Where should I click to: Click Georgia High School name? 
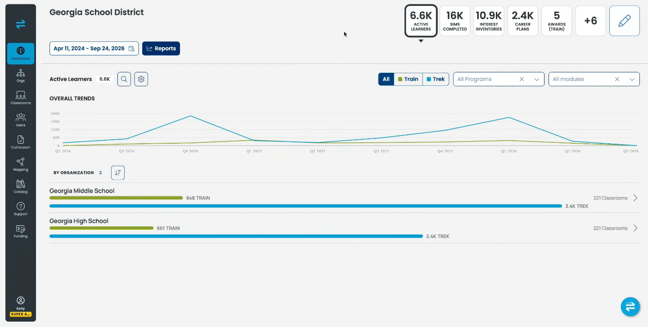[79, 221]
